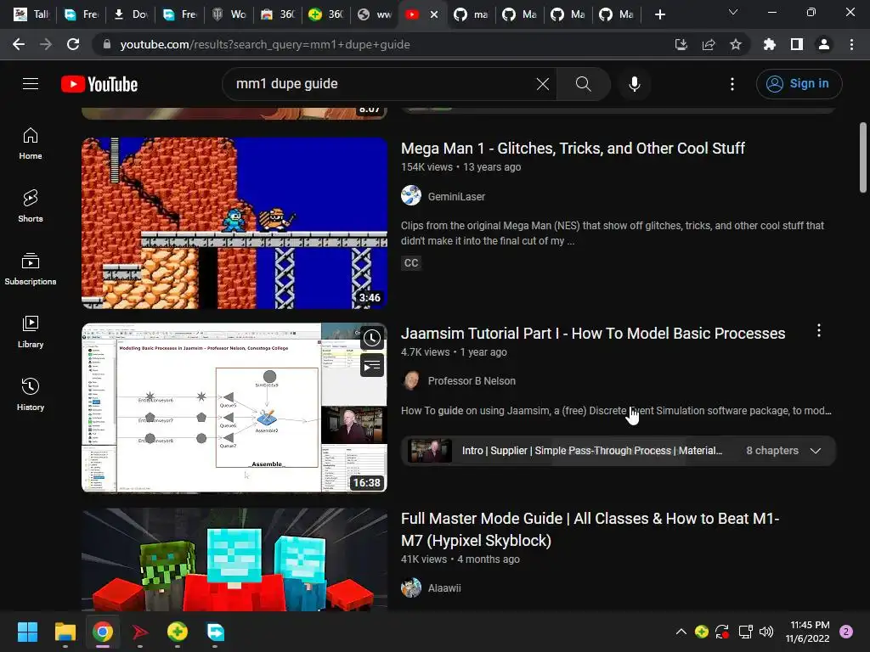Image resolution: width=870 pixels, height=652 pixels.
Task: Switch to the Dow download tab
Action: (x=131, y=14)
